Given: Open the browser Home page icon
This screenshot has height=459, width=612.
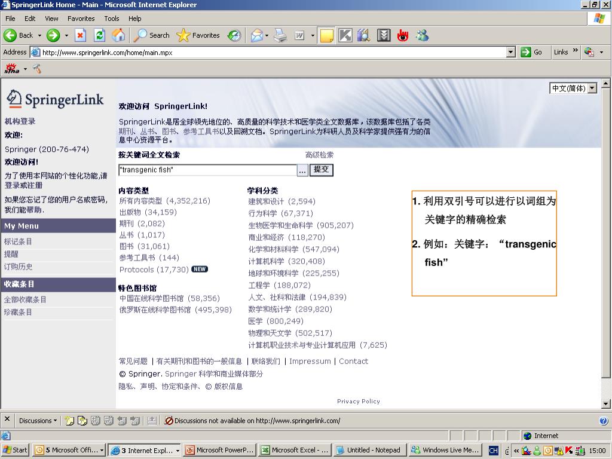Looking at the screenshot, I should pos(119,35).
